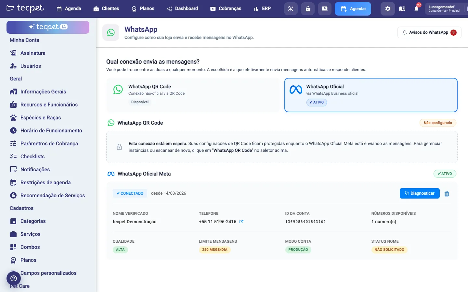Click the ID da conta number 1369088401843164
Image resolution: width=468 pixels, height=292 pixels.
[x=305, y=222]
